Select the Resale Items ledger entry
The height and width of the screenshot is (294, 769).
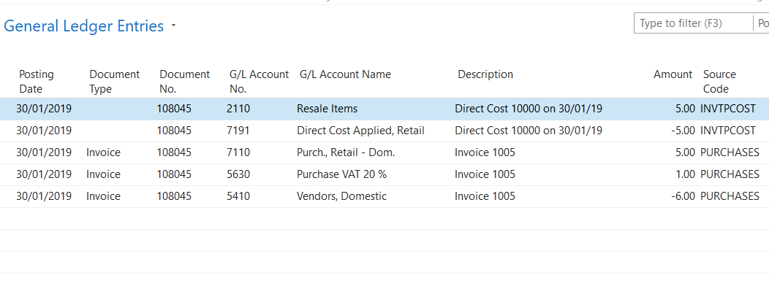[x=327, y=109]
